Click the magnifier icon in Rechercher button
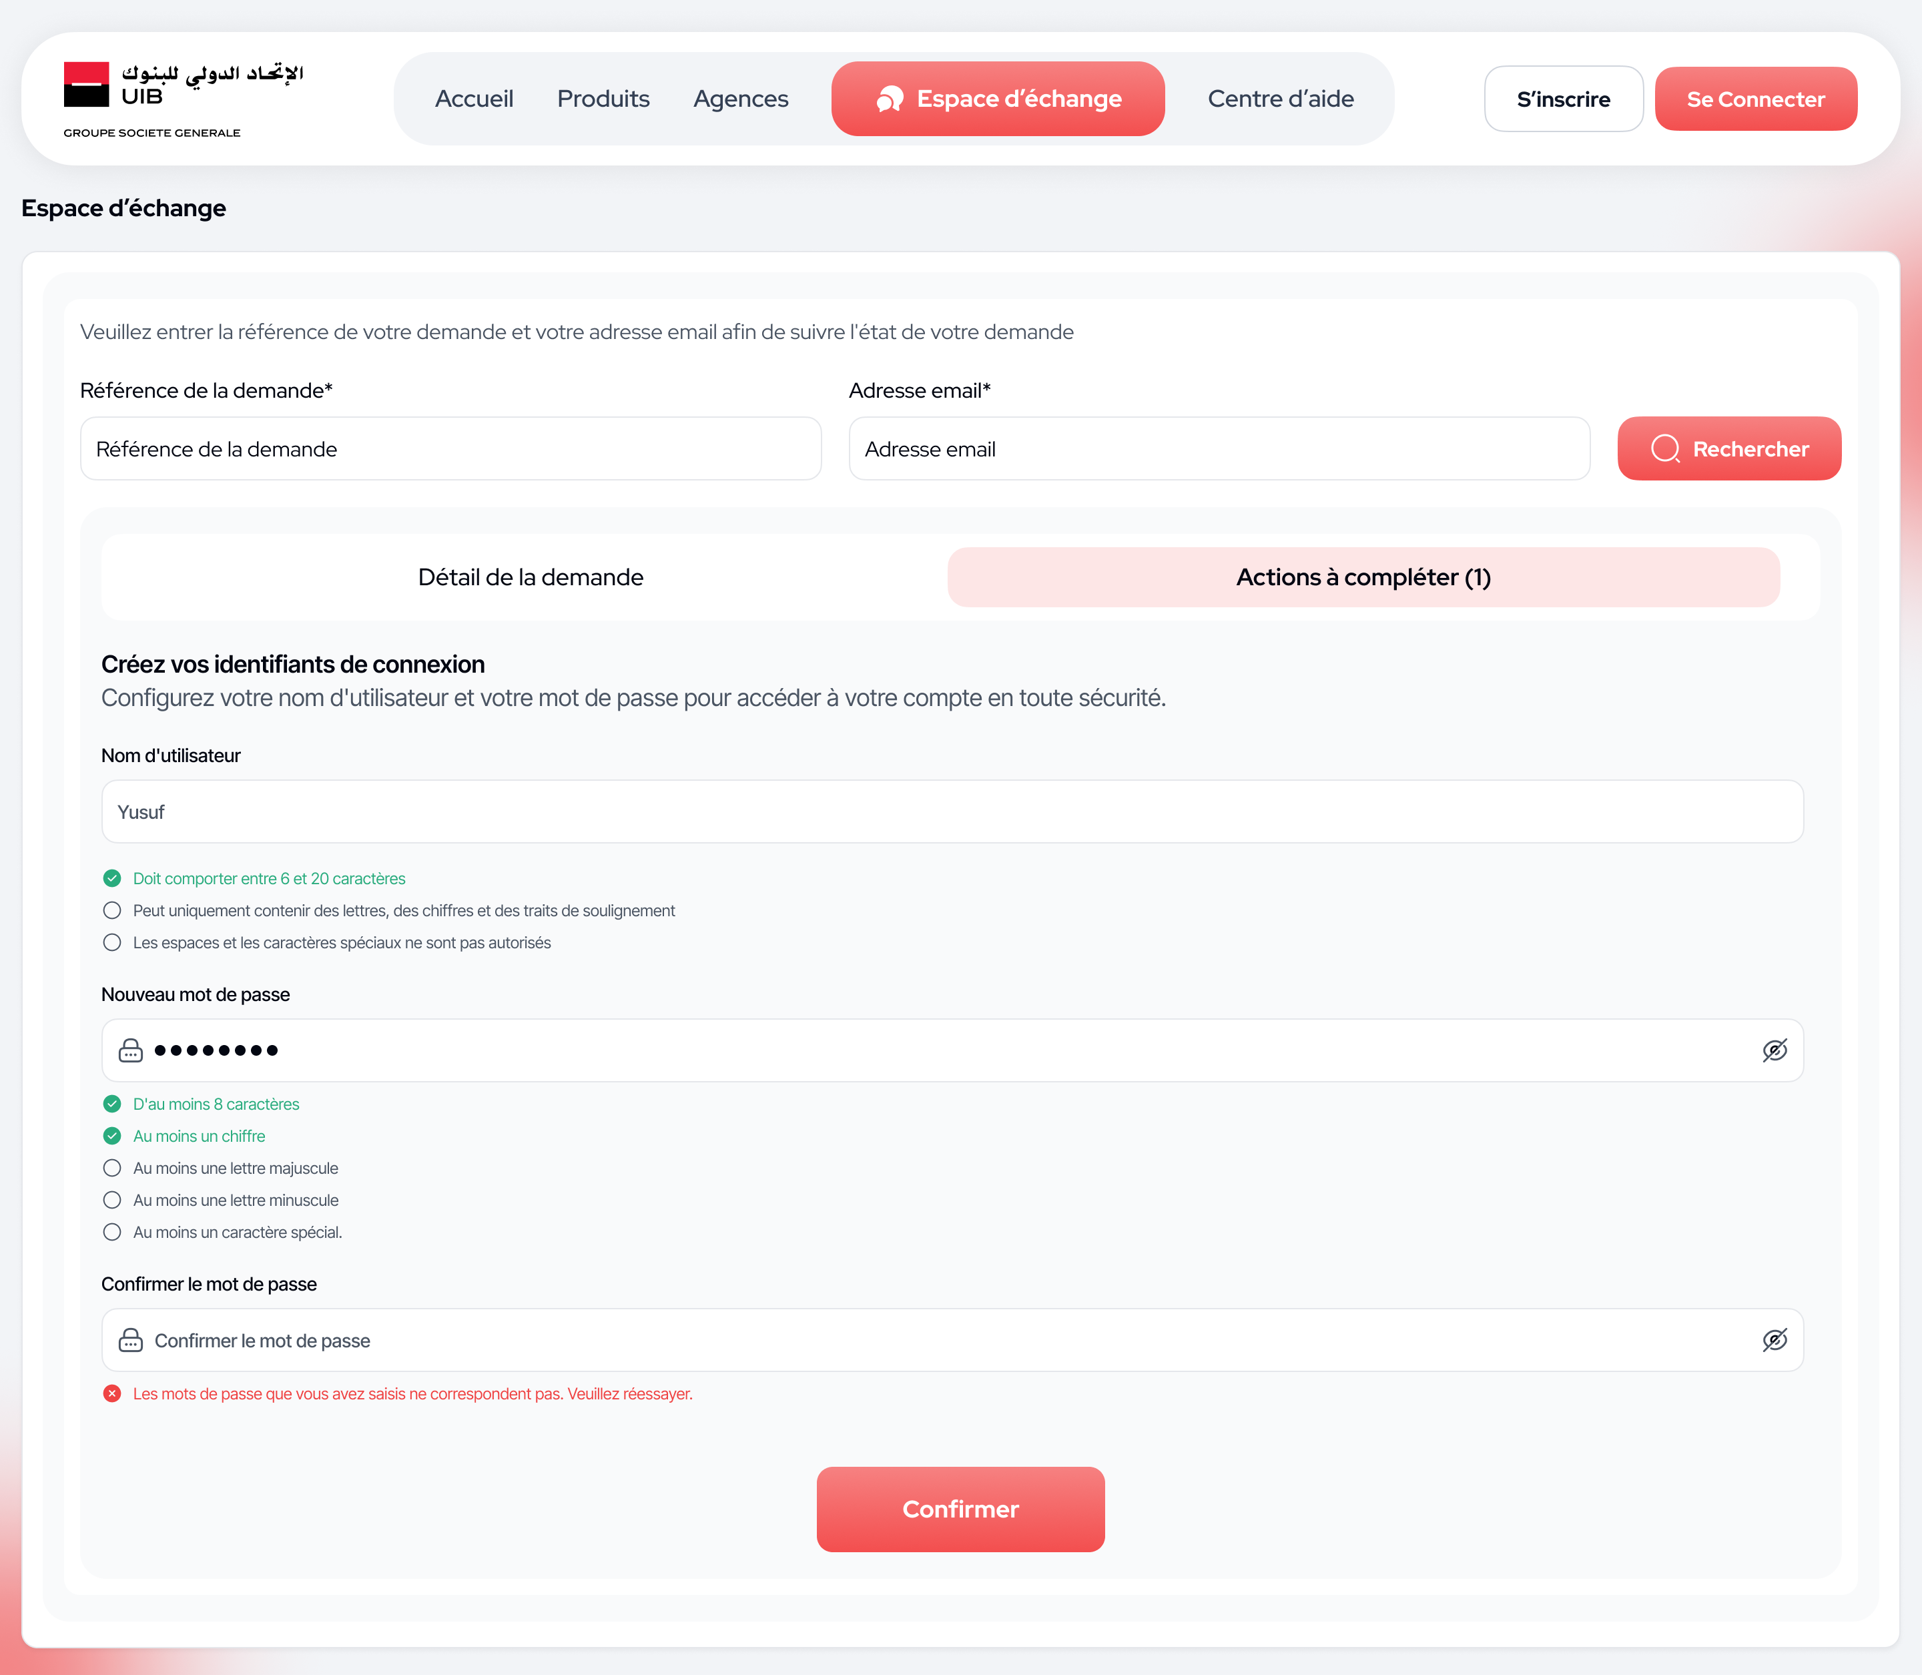The image size is (1922, 1675). (x=1665, y=450)
